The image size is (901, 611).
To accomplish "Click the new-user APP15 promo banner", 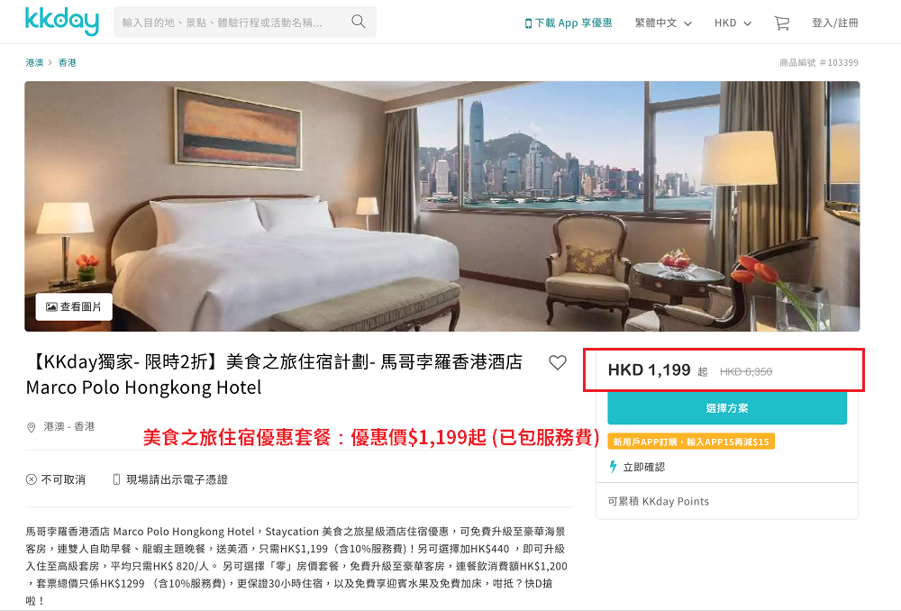I will click(691, 442).
